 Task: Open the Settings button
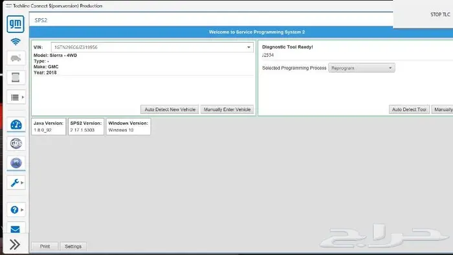73,247
